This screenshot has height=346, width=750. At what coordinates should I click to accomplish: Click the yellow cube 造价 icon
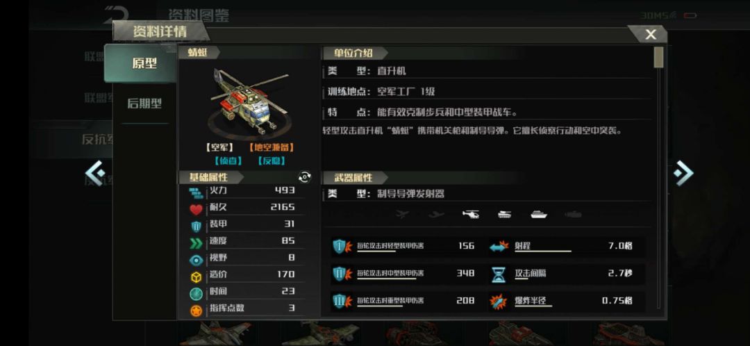196,277
